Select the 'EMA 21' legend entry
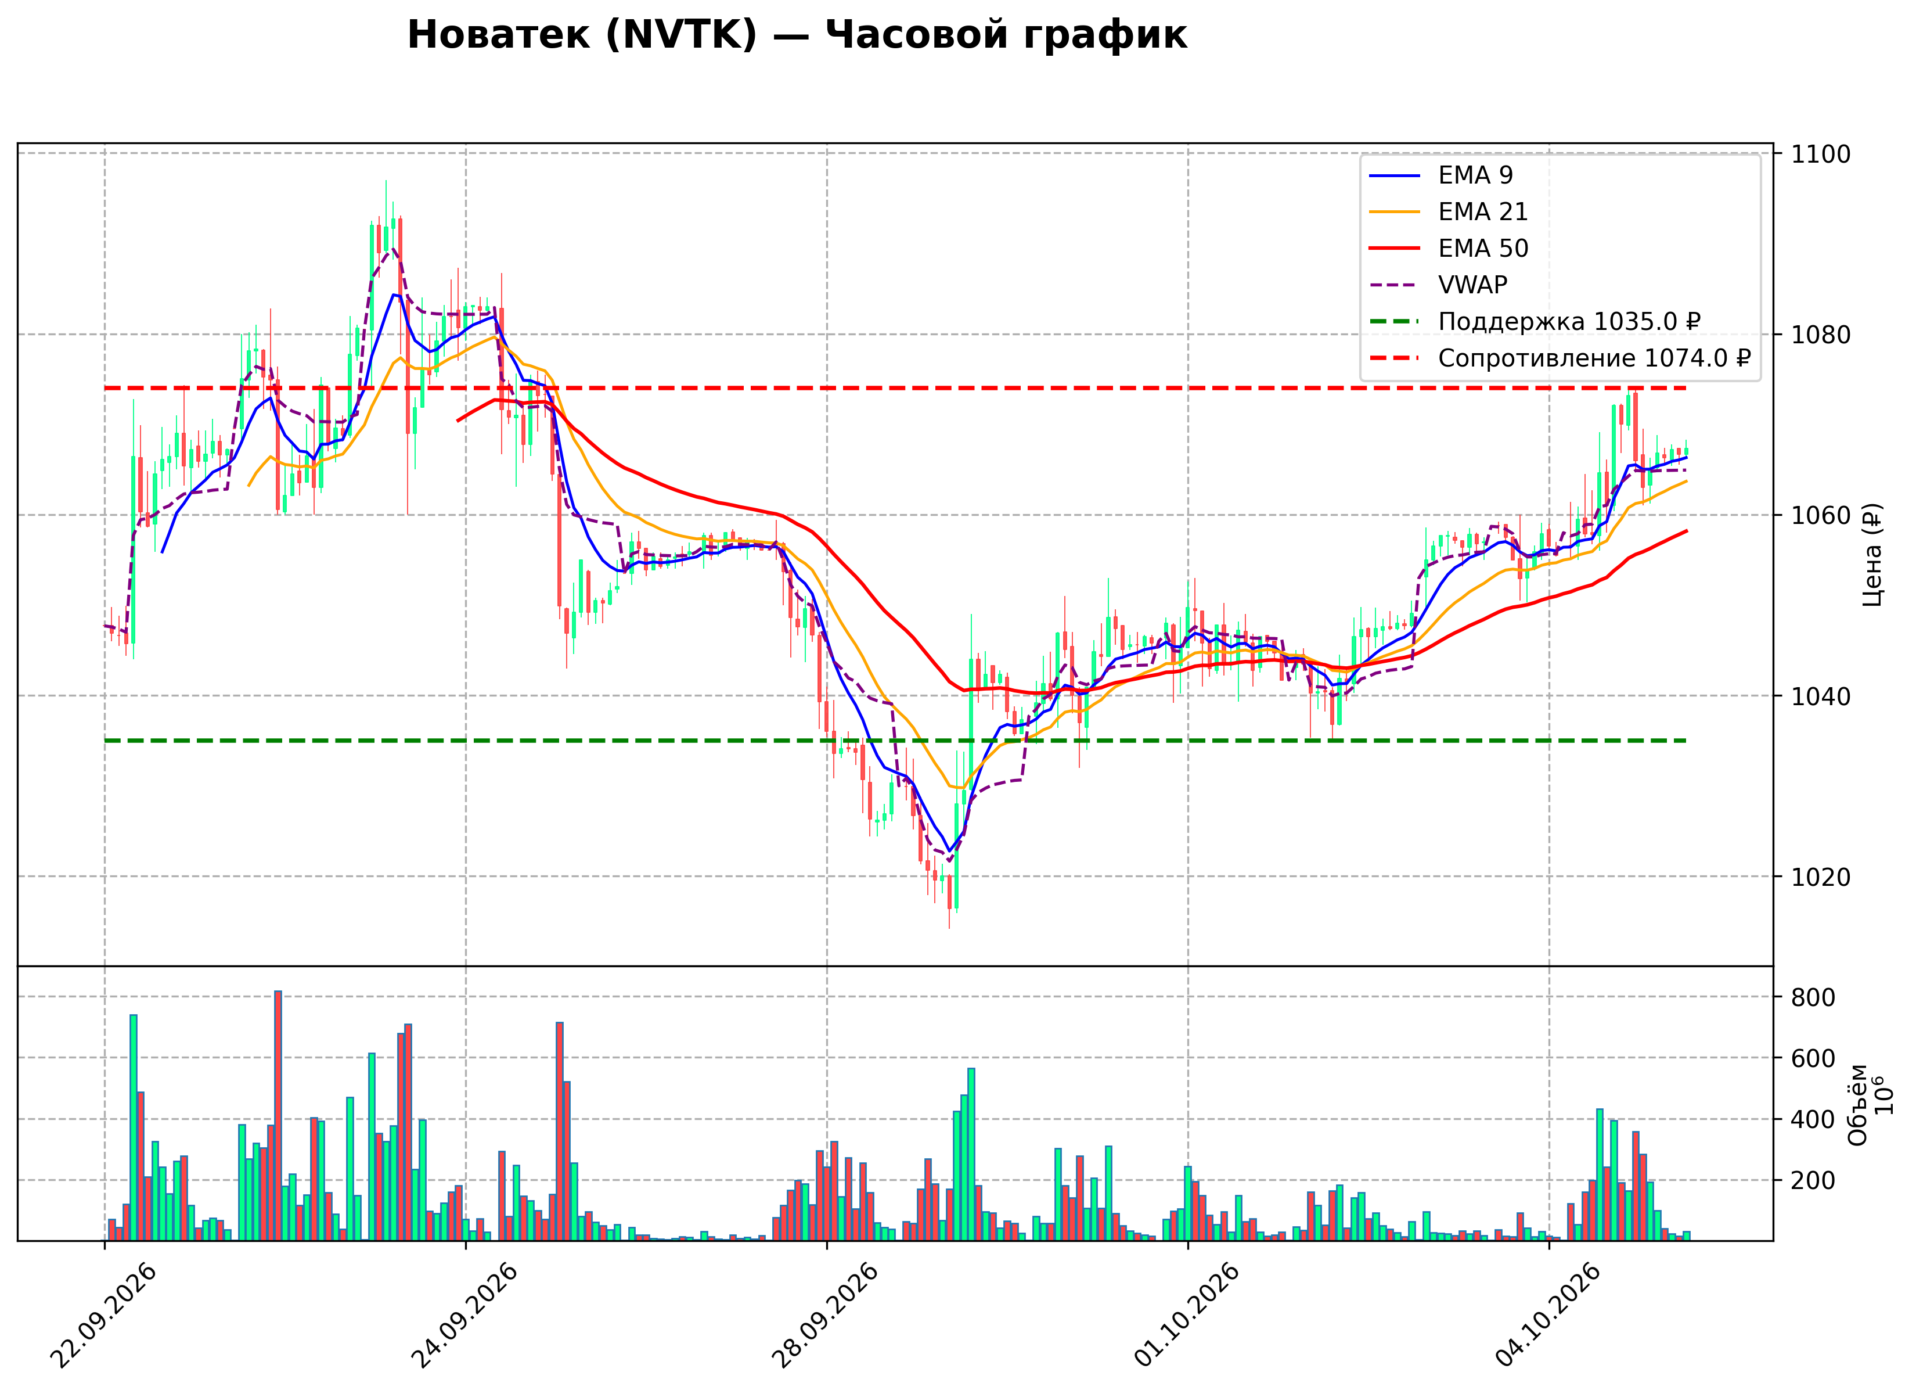Image resolution: width=1916 pixels, height=1390 pixels. (x=1483, y=212)
